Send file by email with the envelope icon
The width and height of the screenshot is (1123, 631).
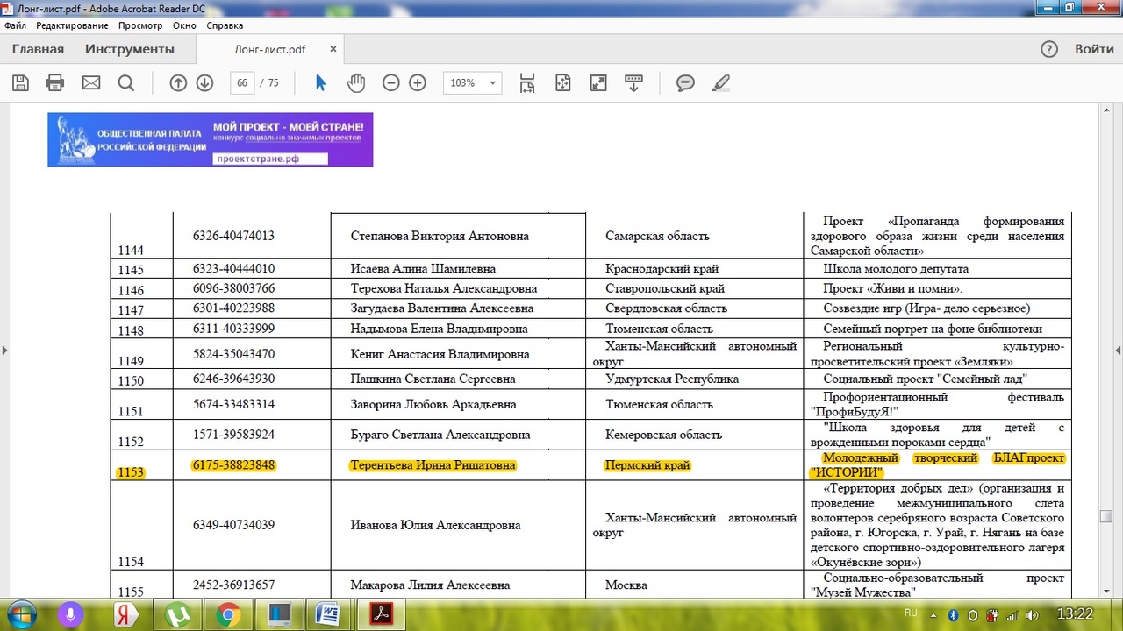pyautogui.click(x=91, y=83)
